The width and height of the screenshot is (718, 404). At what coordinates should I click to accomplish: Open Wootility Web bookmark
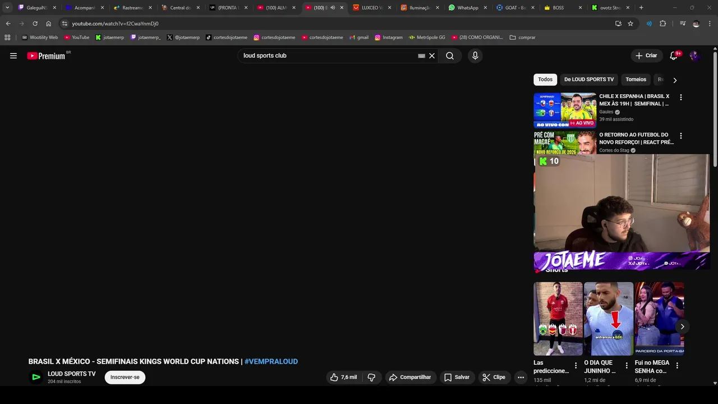pyautogui.click(x=40, y=38)
